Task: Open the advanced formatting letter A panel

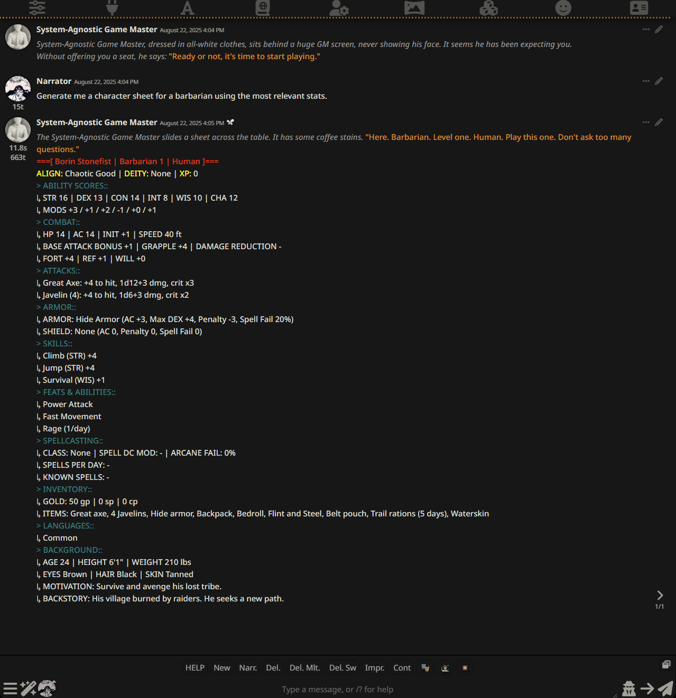Action: coord(187,7)
